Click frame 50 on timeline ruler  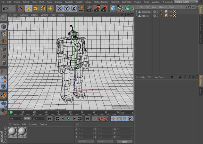(x=70, y=112)
